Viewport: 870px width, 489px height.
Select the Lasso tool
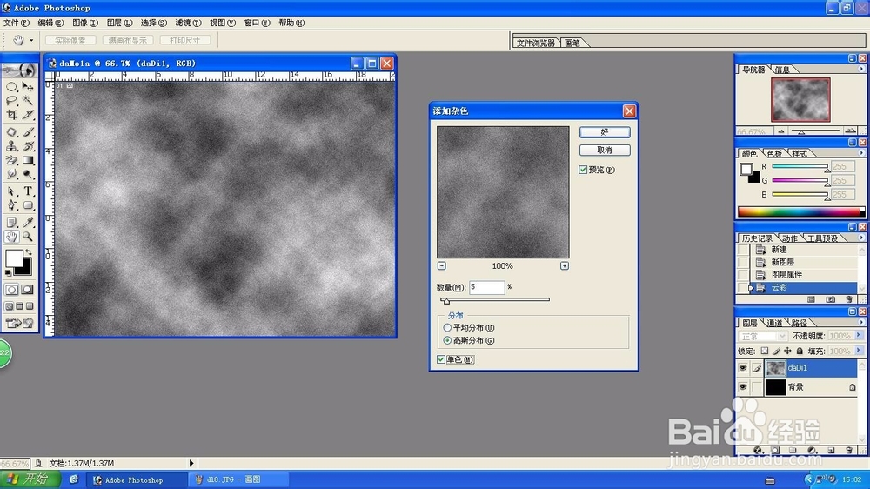(11, 101)
